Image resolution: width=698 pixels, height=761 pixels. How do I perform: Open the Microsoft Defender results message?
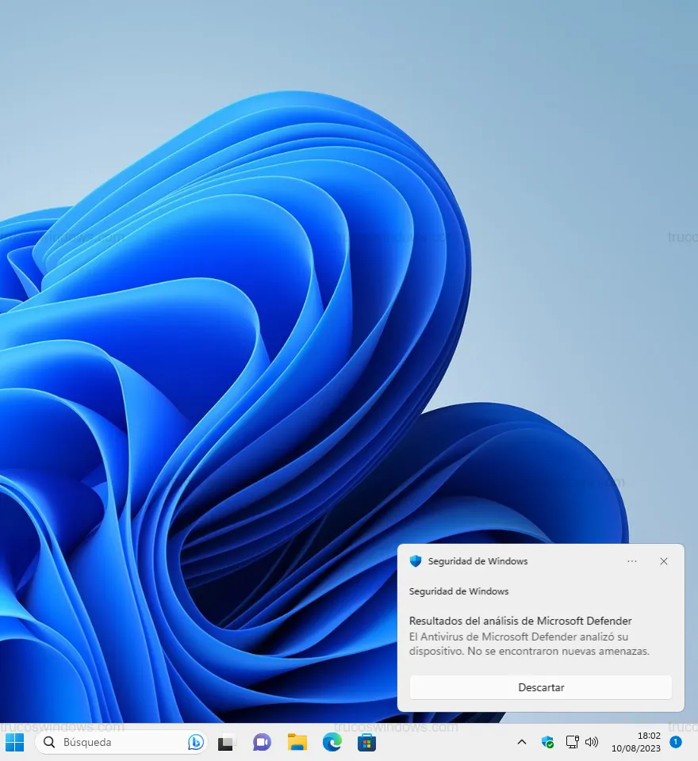click(x=529, y=637)
